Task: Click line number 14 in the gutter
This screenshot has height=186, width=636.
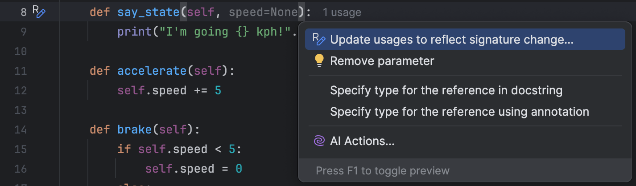Action: (21, 130)
